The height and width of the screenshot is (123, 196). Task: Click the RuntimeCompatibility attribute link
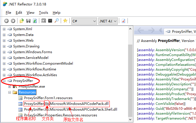click(173, 55)
